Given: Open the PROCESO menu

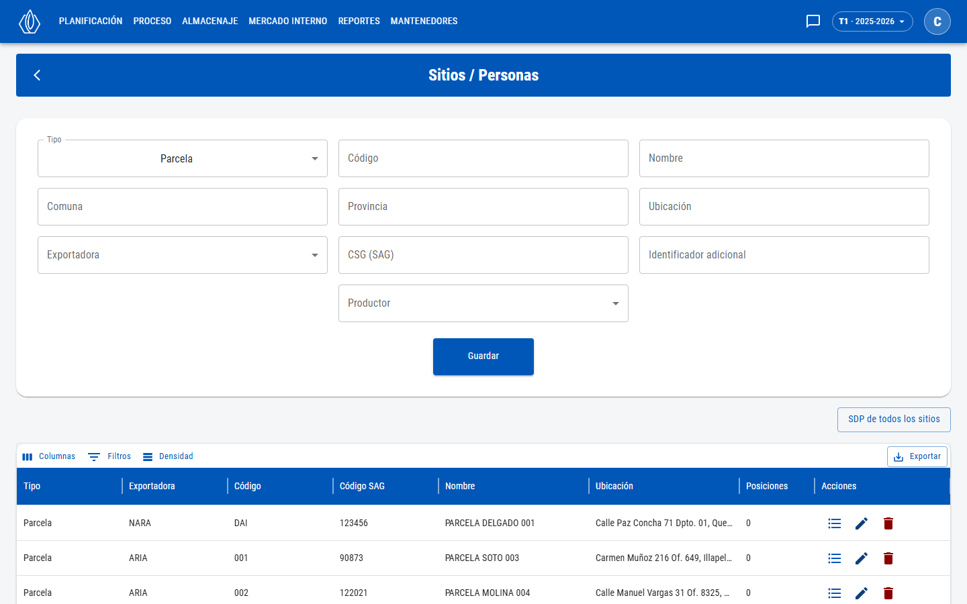Looking at the screenshot, I should [x=152, y=21].
